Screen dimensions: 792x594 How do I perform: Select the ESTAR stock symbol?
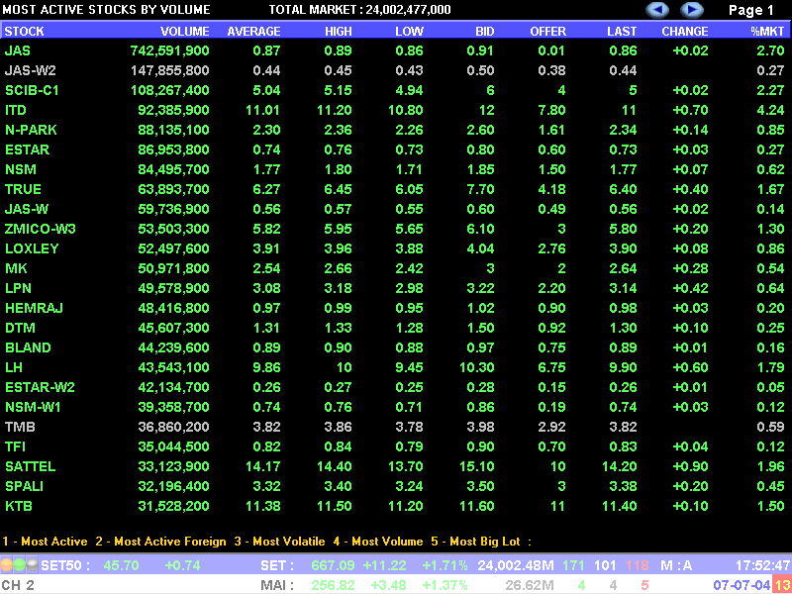(28, 149)
